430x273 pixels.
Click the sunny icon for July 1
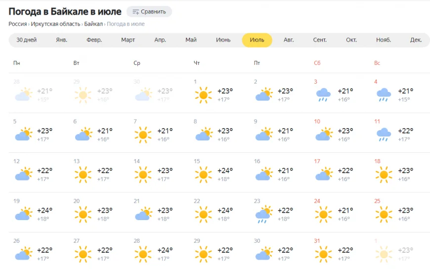pyautogui.click(x=203, y=95)
